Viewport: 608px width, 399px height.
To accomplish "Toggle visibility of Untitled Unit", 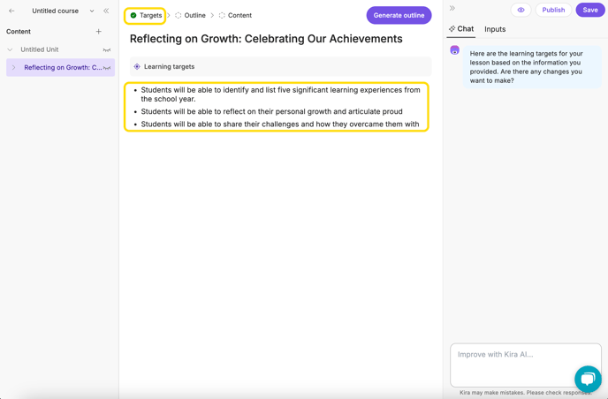I will pyautogui.click(x=107, y=49).
